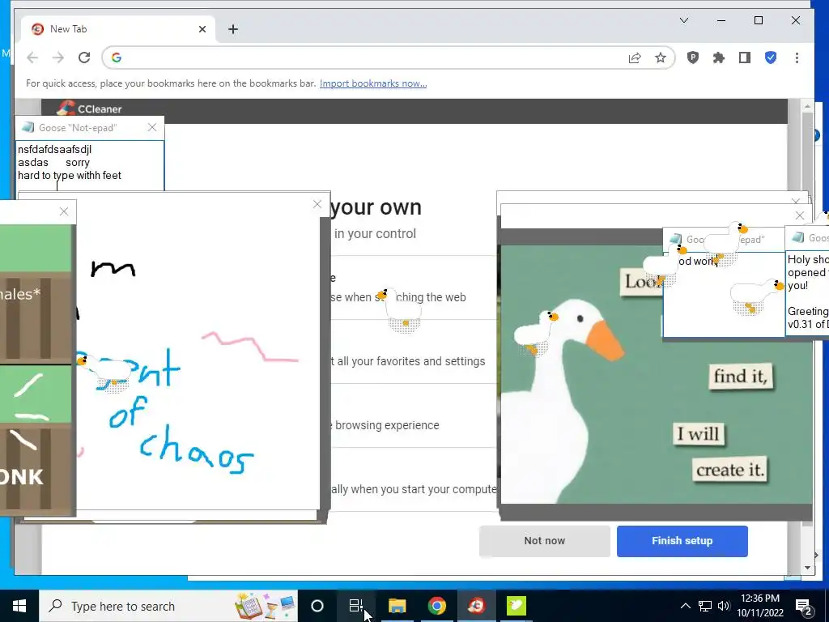This screenshot has width=829, height=622.
Task: Open the Windows Start menu
Action: point(19,606)
